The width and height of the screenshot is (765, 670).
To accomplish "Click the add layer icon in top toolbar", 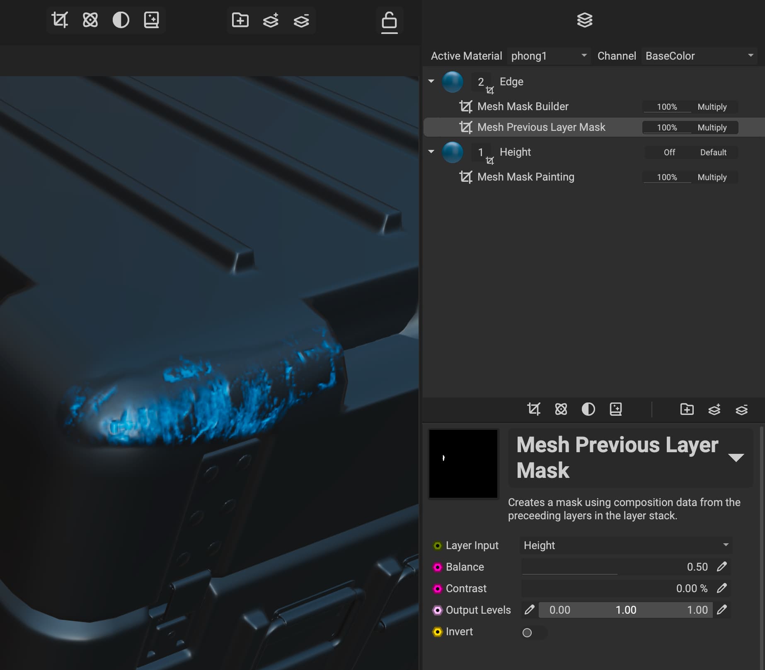I will coord(271,20).
